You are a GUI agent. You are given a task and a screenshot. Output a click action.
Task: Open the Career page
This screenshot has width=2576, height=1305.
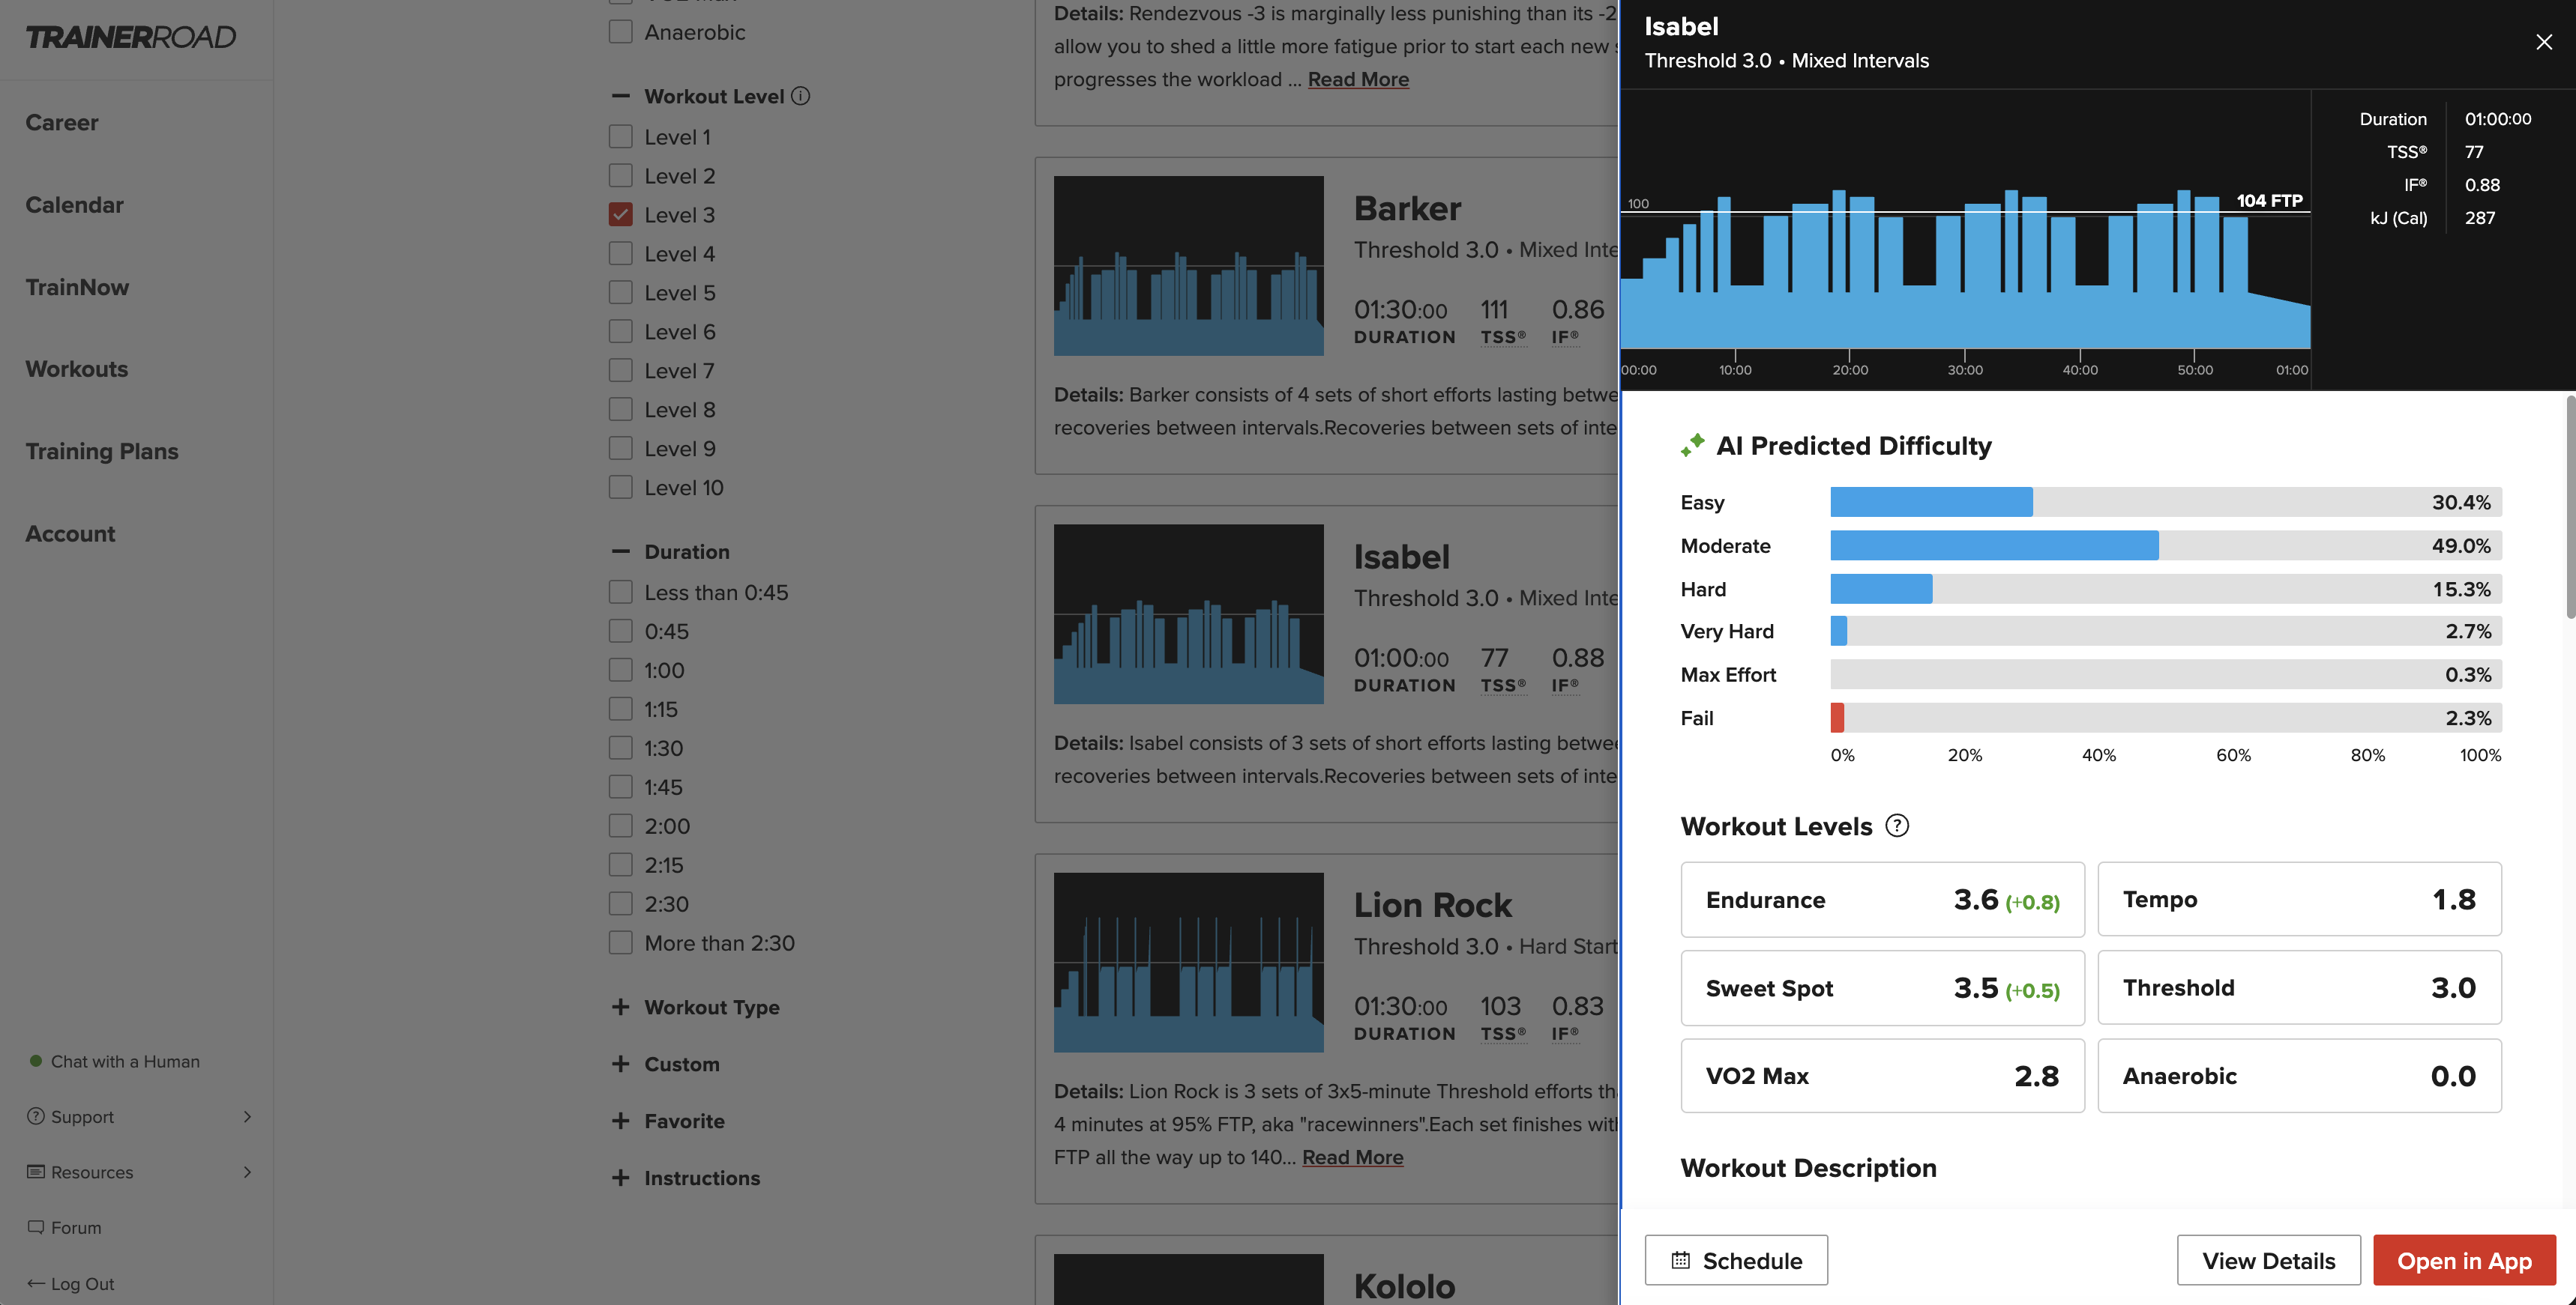[x=62, y=122]
